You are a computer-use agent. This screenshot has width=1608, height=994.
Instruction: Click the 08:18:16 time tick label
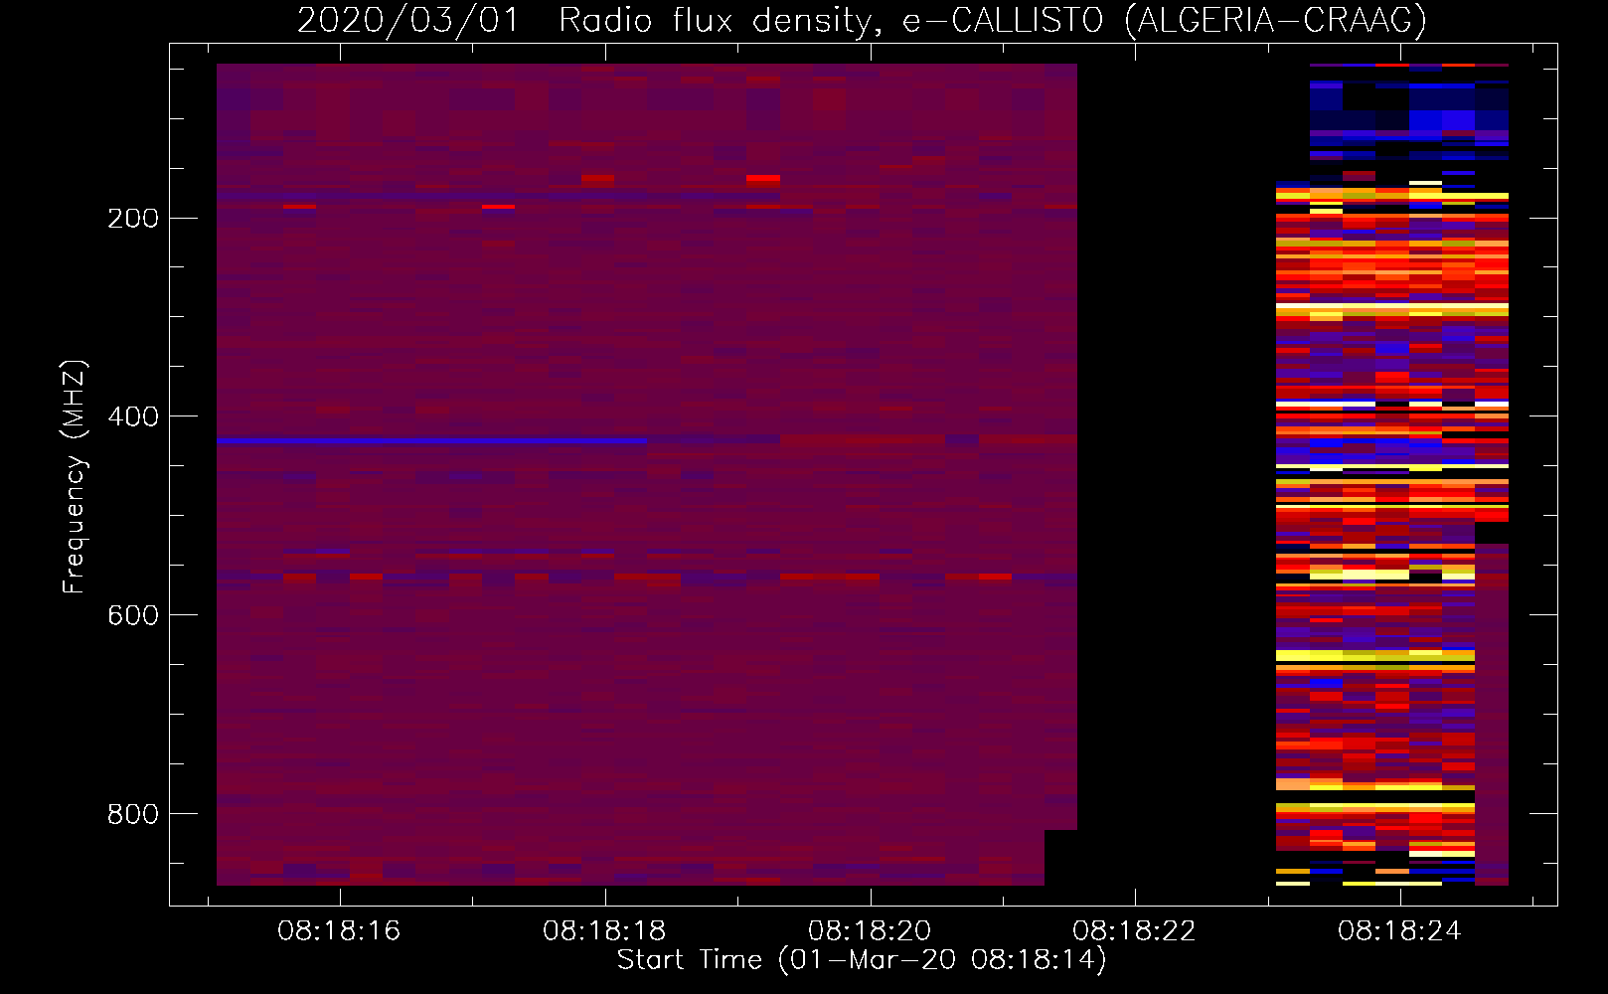click(x=339, y=931)
